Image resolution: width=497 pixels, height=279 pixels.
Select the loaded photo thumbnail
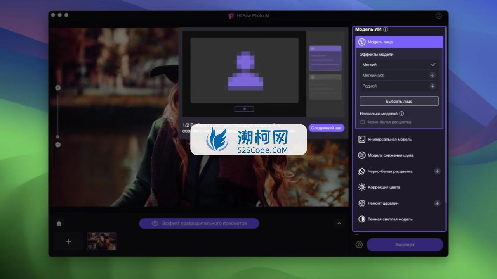[102, 241]
